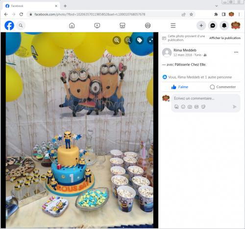This screenshot has height=229, width=245.
Task: Click the plus Create button
Action: [201, 25]
